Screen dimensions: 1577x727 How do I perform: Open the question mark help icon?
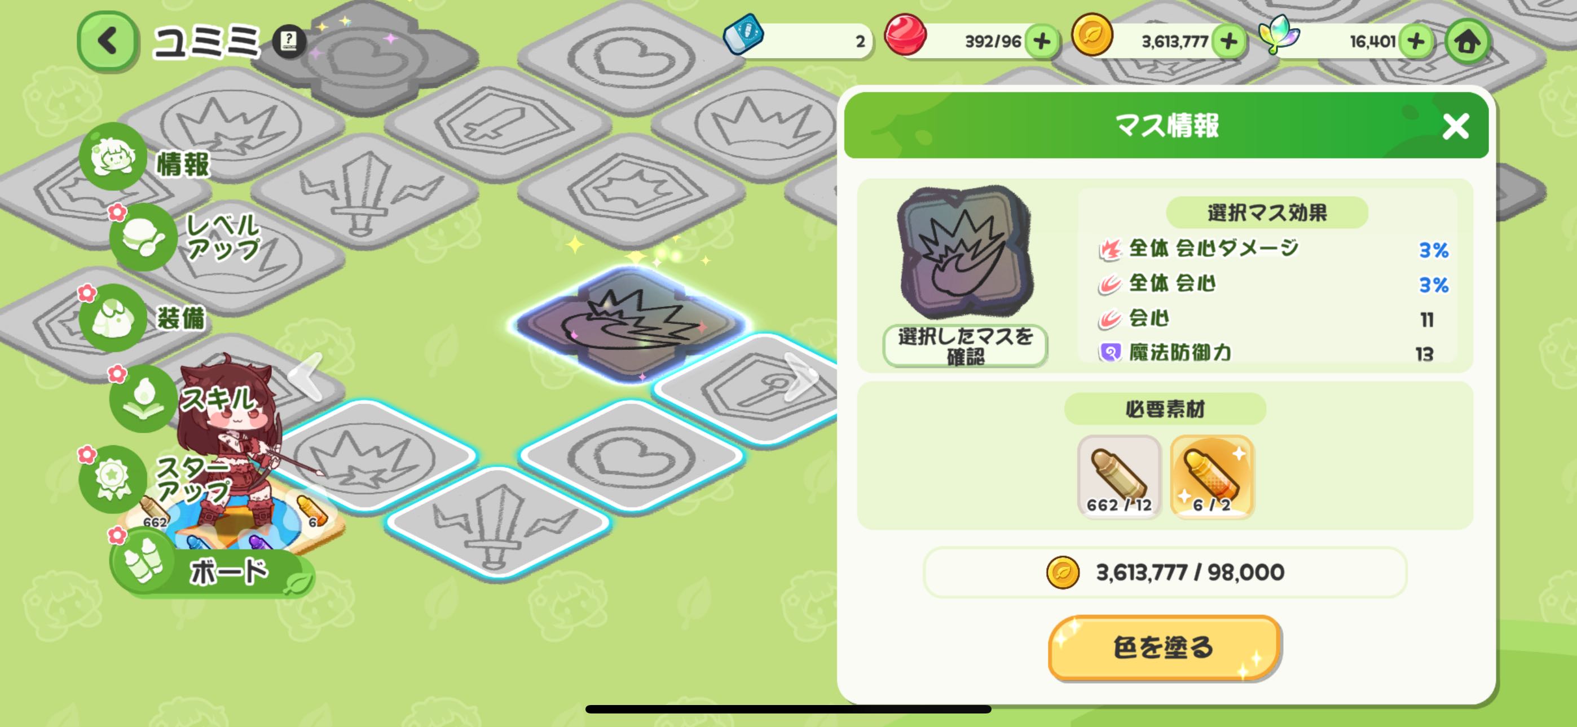click(288, 41)
